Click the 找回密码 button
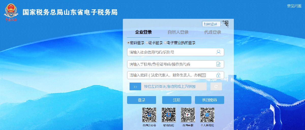This screenshot has height=130, width=305. [210, 100]
